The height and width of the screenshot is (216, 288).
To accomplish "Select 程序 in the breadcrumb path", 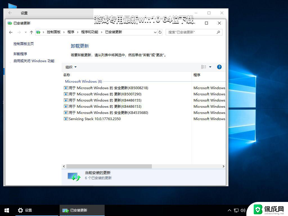I will [x=71, y=32].
